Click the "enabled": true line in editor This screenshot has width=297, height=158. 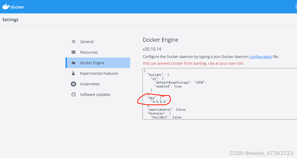(x=168, y=86)
